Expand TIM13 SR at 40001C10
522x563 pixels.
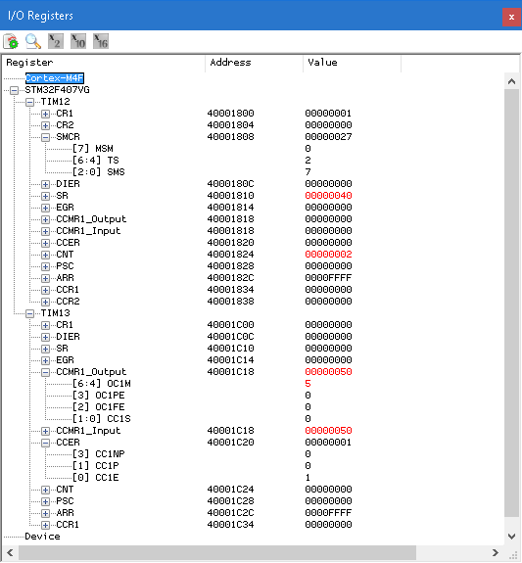[x=45, y=349]
